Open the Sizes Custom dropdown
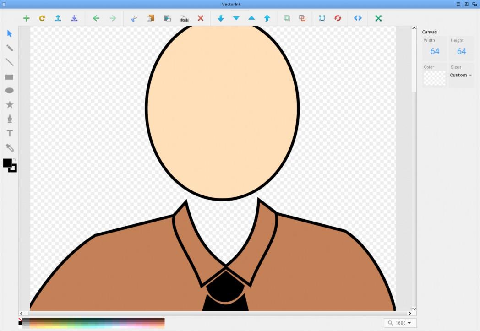 click(x=461, y=75)
